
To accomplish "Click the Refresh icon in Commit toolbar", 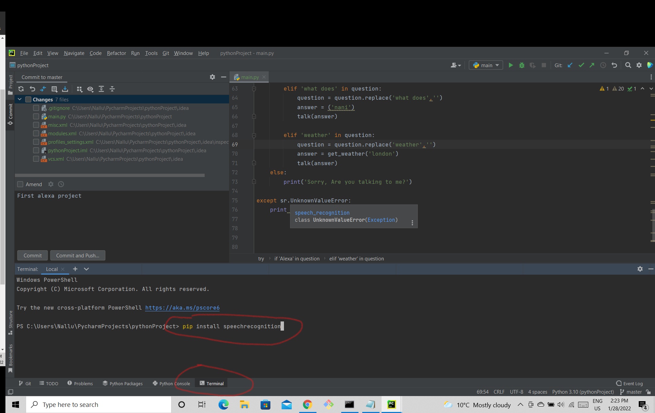I will 21,89.
